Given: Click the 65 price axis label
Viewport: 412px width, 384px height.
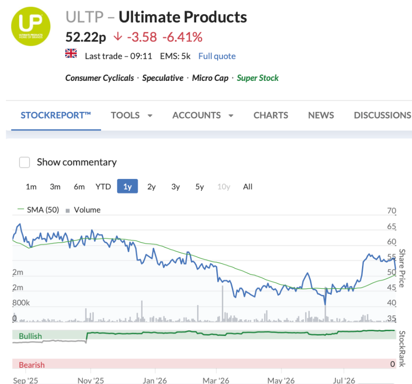Looking at the screenshot, I should point(392,226).
